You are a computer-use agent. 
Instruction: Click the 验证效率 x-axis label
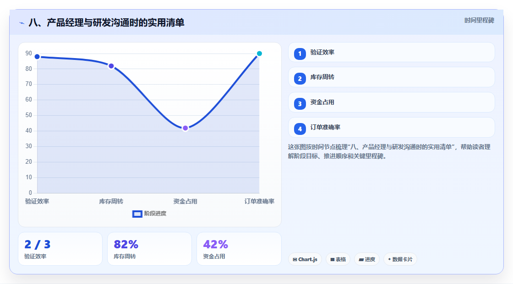point(37,201)
